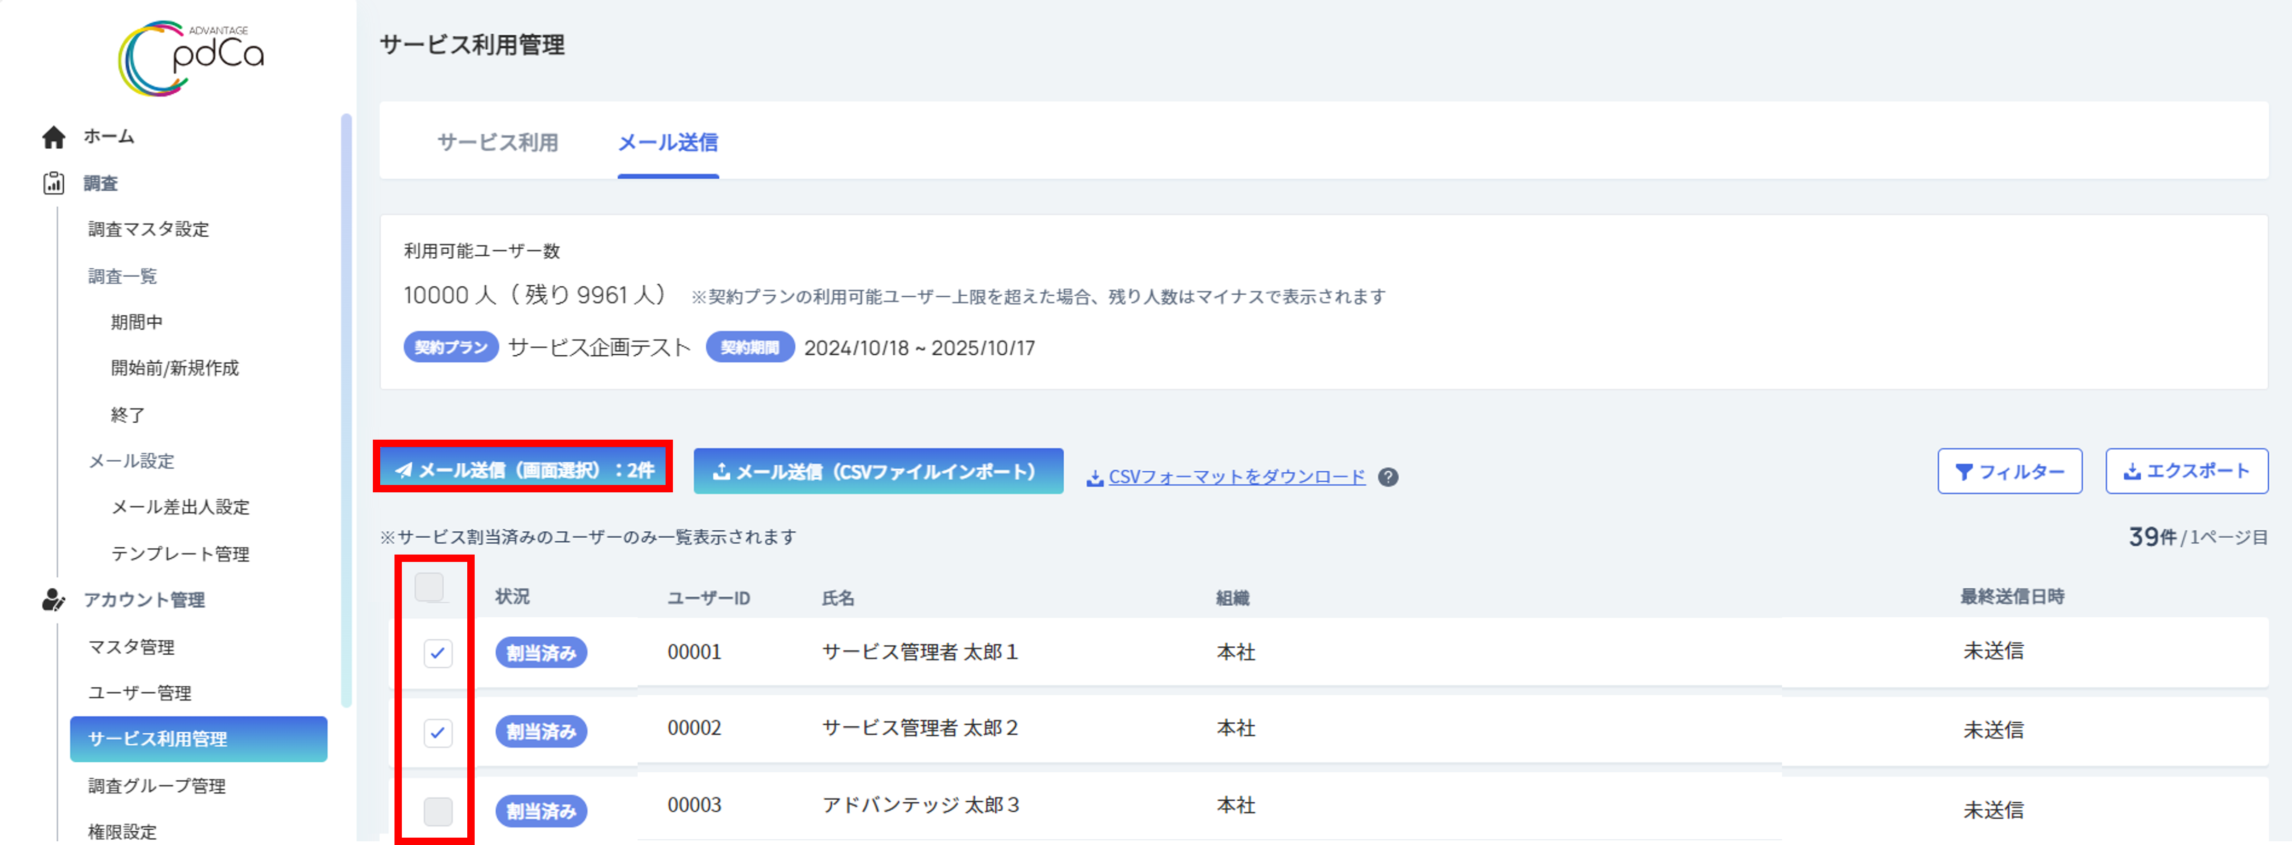2292x845 pixels.
Task: Click user ID 00003 cell
Action: (x=694, y=806)
